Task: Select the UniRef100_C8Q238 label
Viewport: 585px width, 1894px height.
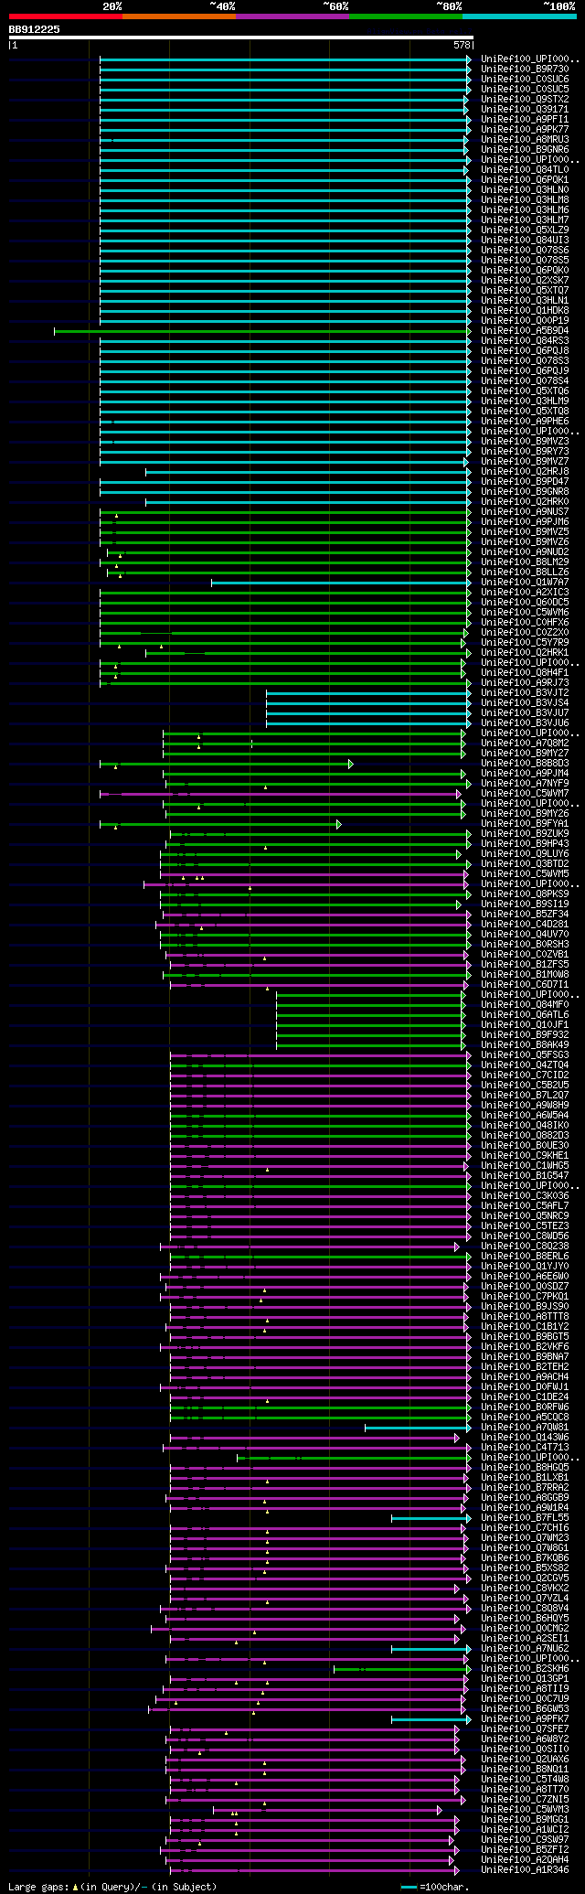Action: point(525,1246)
